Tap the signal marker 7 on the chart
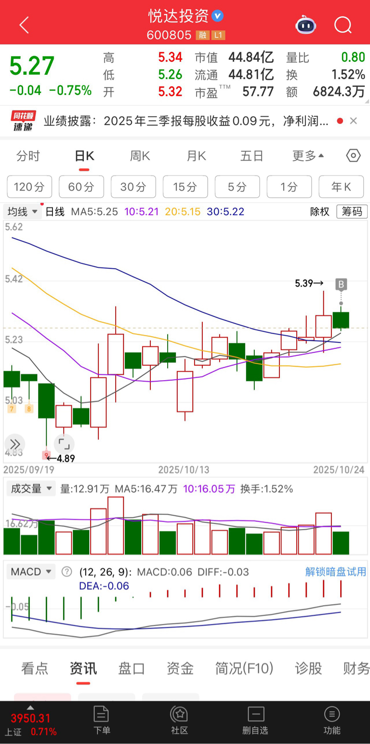 tap(12, 409)
